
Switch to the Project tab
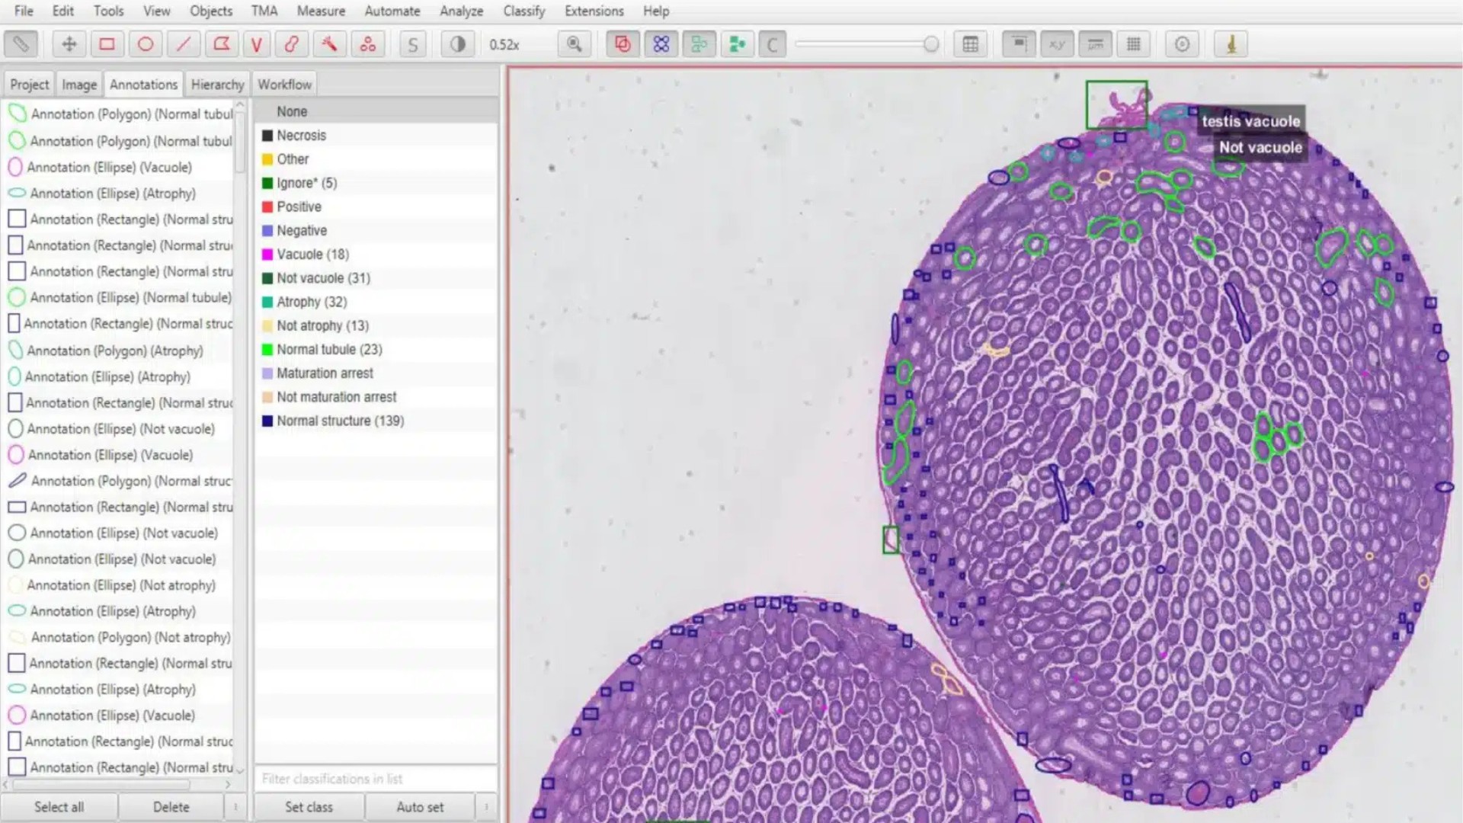tap(30, 85)
